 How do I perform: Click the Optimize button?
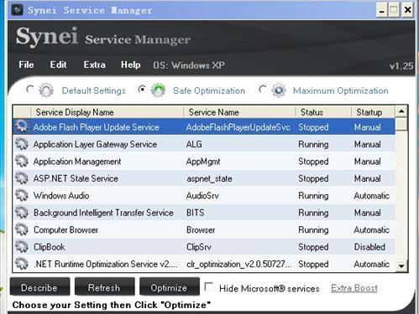[170, 286]
